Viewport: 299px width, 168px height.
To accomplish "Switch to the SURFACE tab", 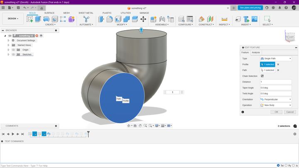I will tap(49, 13).
